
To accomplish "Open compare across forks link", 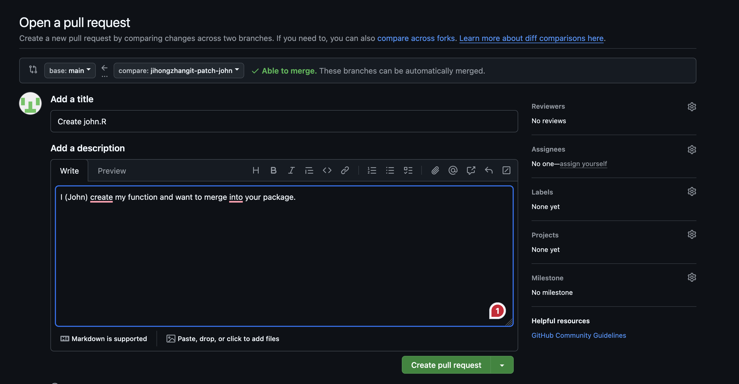I will (x=416, y=38).
